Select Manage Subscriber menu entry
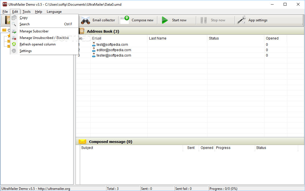 point(44,31)
